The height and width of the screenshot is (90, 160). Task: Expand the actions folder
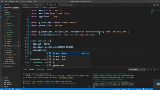coord(9,23)
